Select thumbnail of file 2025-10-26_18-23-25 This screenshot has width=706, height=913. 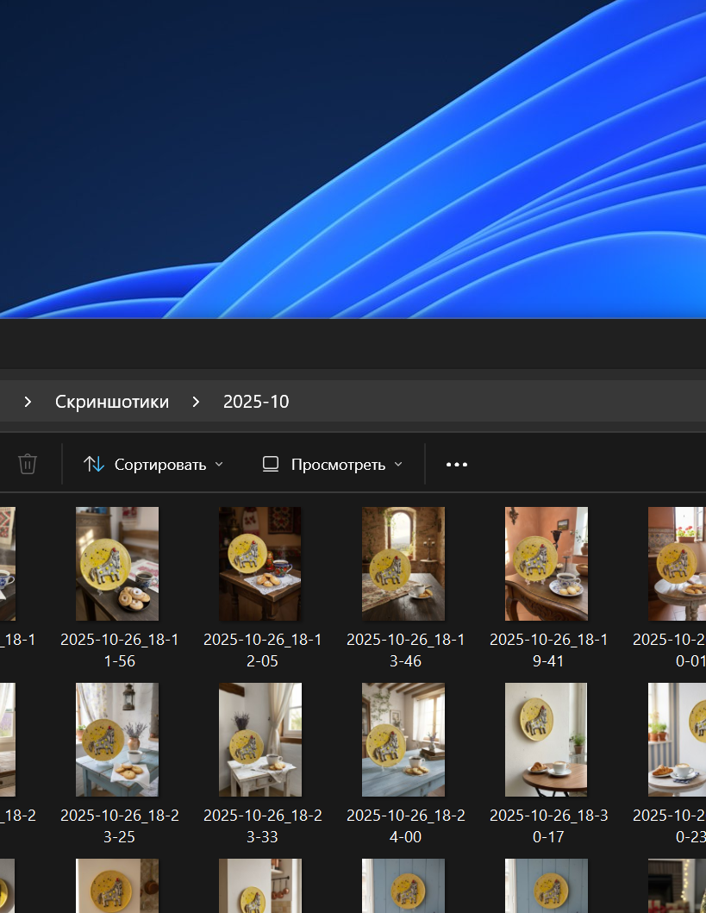[117, 740]
